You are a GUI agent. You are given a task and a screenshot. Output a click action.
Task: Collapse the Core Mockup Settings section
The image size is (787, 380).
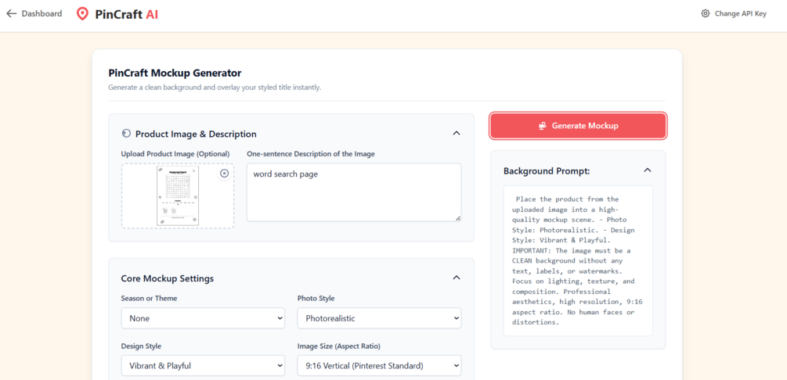pos(457,278)
